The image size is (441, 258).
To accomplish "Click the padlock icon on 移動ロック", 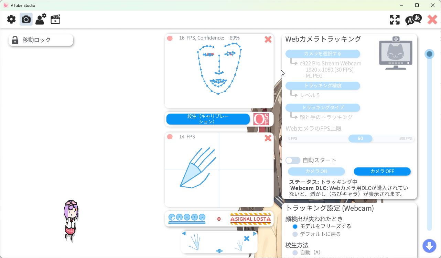I will [15, 40].
